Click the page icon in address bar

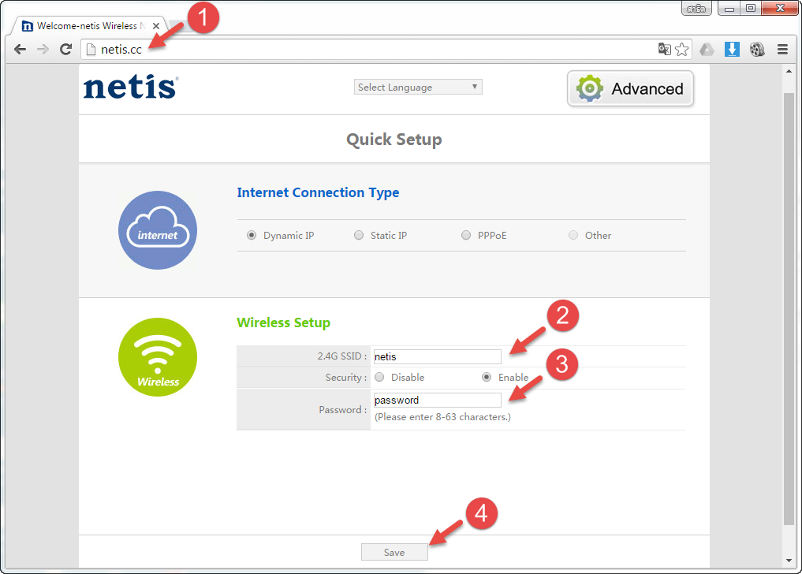[91, 49]
